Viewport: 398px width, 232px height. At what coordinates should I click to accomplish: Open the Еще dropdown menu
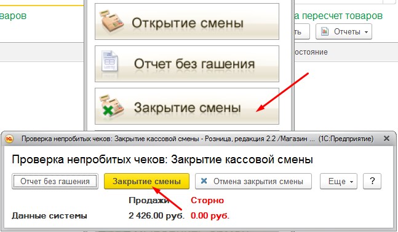(x=338, y=181)
